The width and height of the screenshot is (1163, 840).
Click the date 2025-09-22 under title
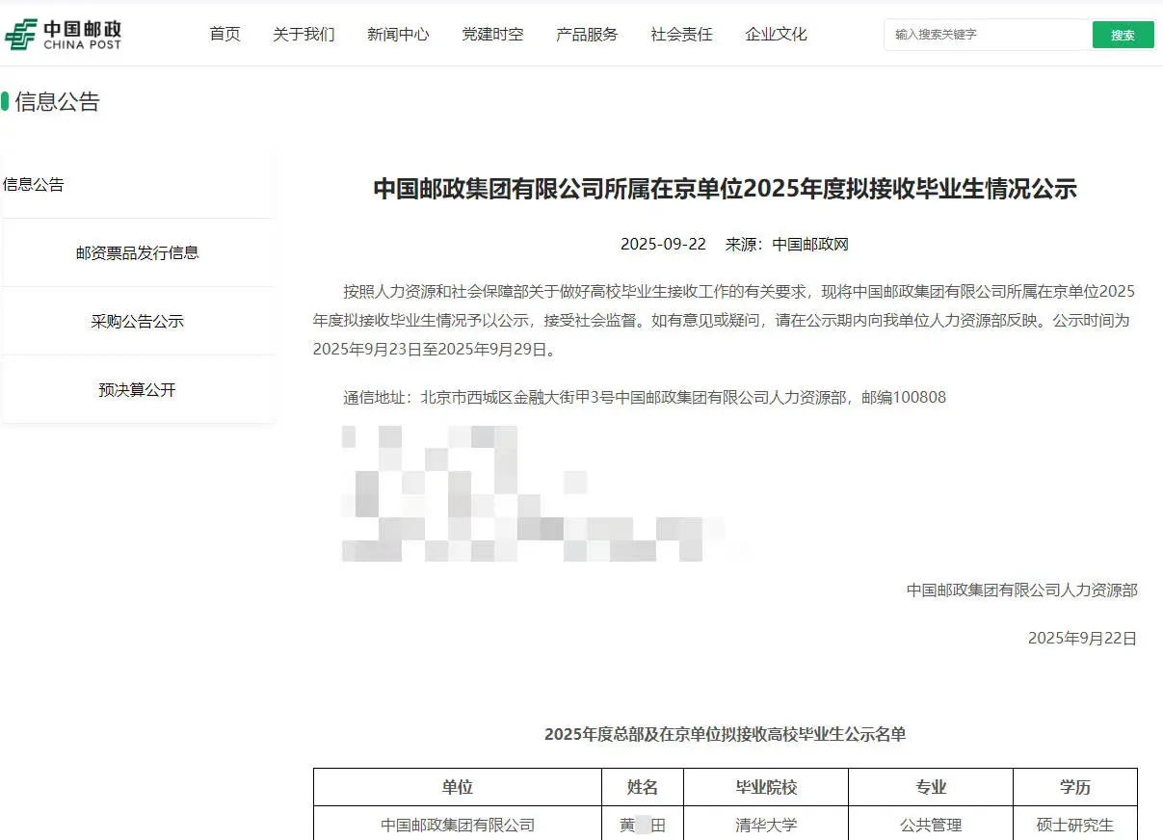tap(663, 245)
